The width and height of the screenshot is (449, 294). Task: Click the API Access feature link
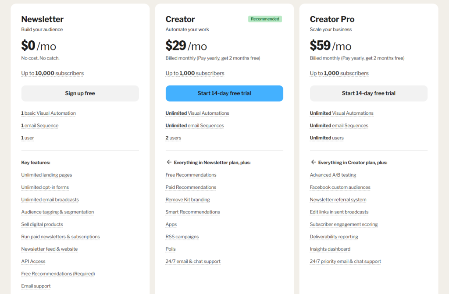(33, 261)
